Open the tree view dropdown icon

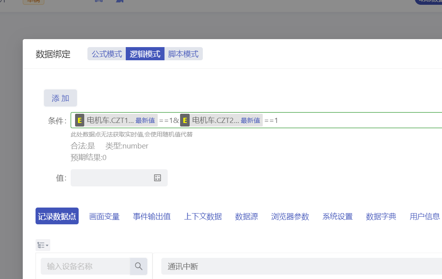(43, 245)
